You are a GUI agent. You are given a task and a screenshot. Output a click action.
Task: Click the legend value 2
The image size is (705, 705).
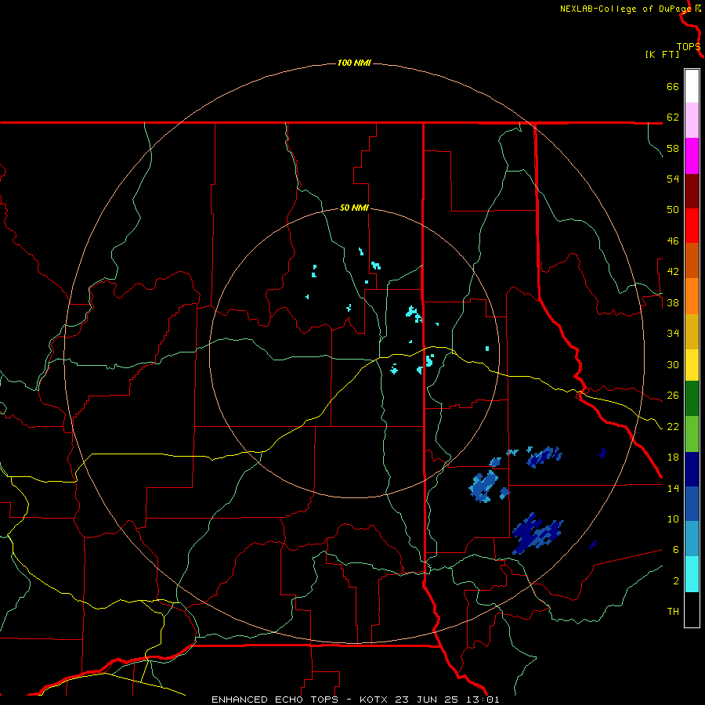click(676, 581)
